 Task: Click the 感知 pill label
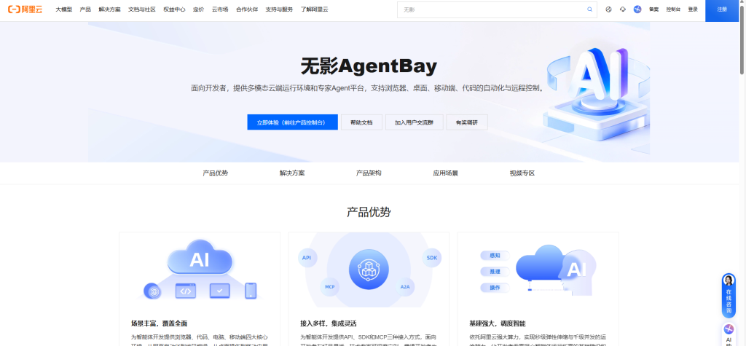[495, 256]
